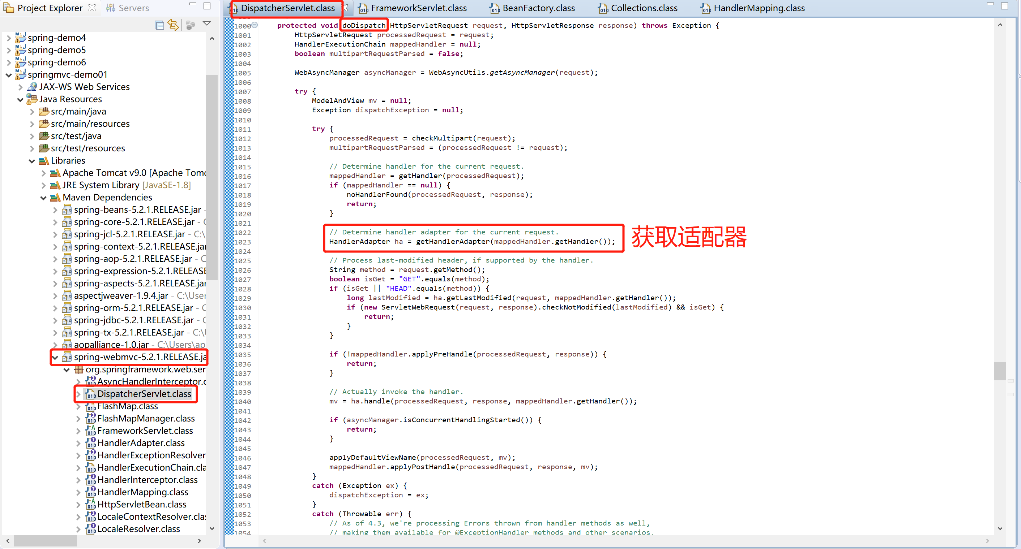Click the HandlerAdapter.class interface icon
Viewport: 1021px width, 549px height.
[91, 442]
